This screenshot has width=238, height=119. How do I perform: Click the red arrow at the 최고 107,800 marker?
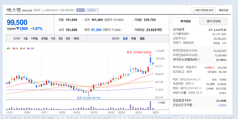(150, 55)
